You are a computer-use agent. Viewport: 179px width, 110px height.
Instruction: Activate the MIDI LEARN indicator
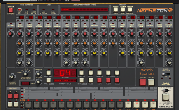[x=53, y=10]
